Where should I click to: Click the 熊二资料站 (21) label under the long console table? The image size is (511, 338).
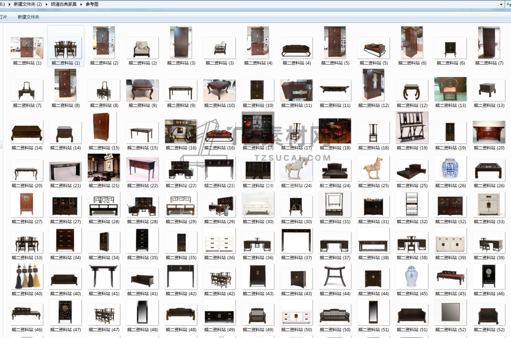coord(66,185)
